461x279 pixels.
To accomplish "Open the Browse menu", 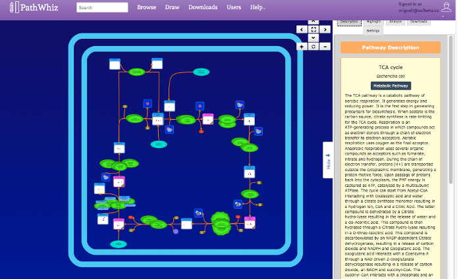I will [x=146, y=7].
